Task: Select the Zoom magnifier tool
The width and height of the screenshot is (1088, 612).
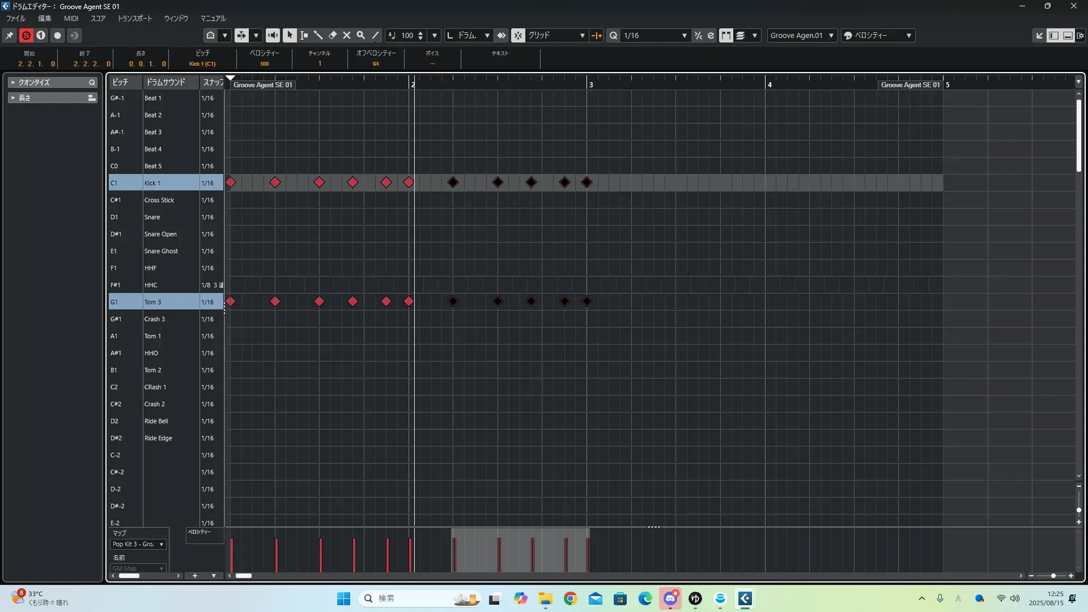Action: 361,35
